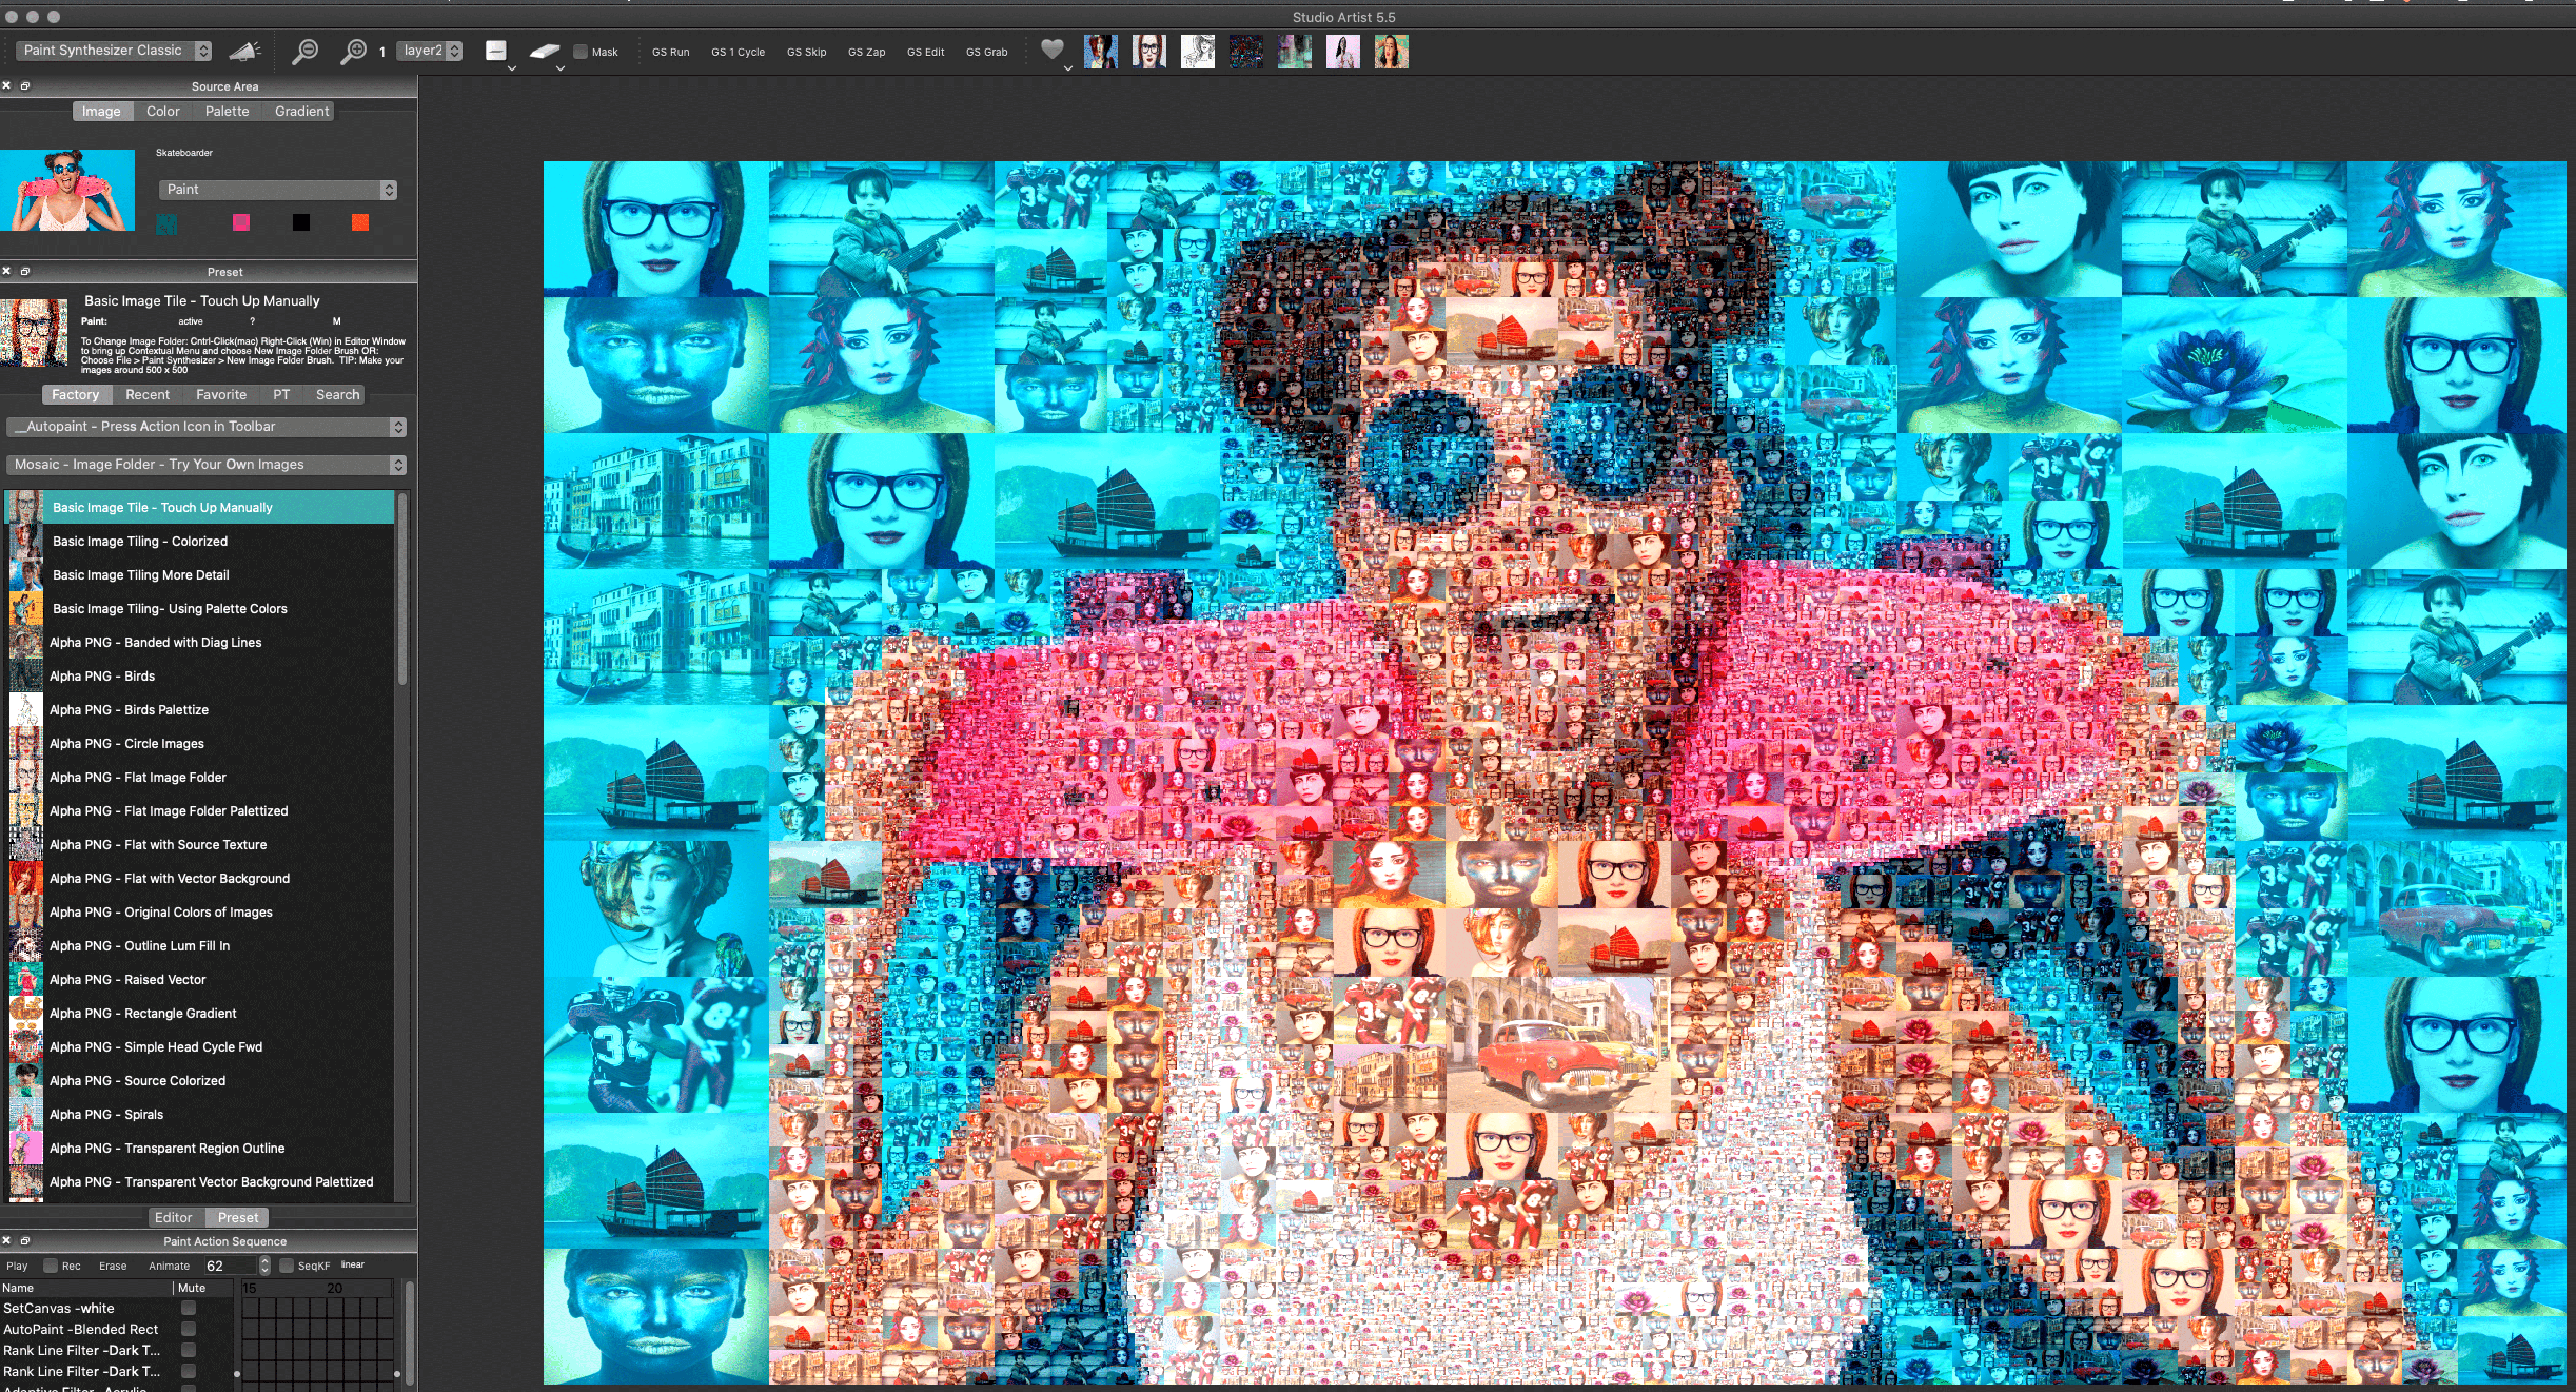Click the Erase sequence button
Screen dimensions: 2576x1392
[x=113, y=1265]
